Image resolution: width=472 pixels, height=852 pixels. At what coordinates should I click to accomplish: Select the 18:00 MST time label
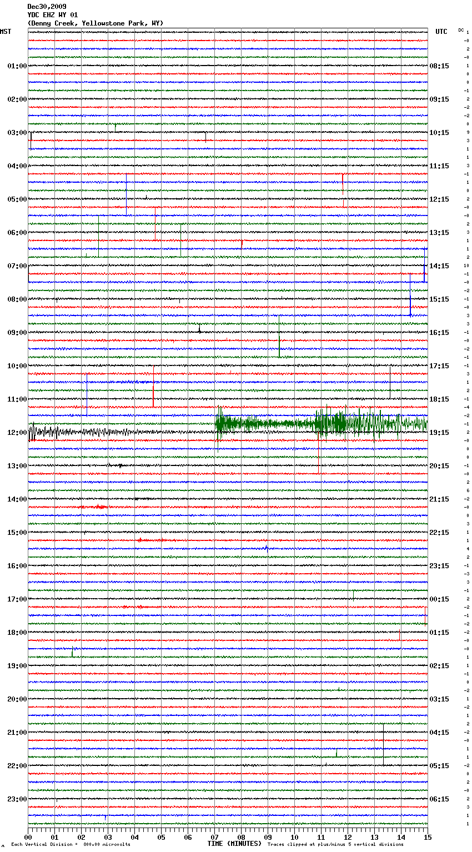pyautogui.click(x=17, y=633)
